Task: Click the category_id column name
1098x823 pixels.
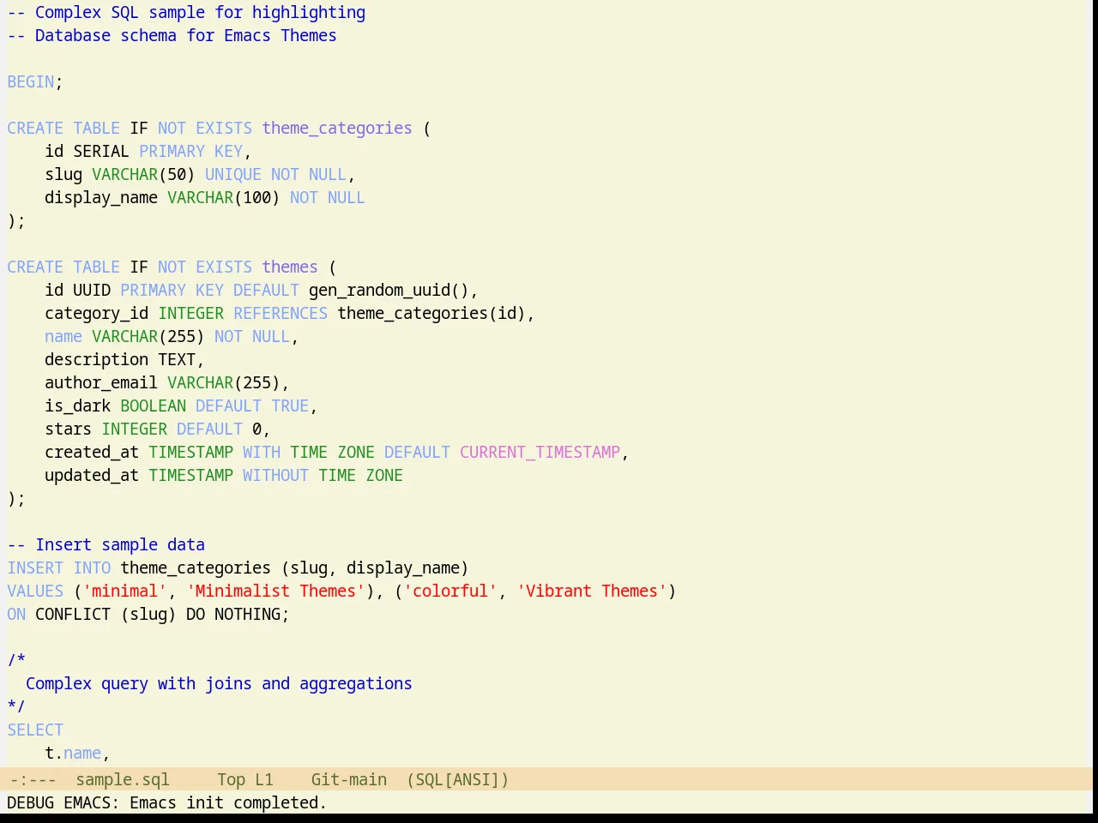Action: pos(97,313)
